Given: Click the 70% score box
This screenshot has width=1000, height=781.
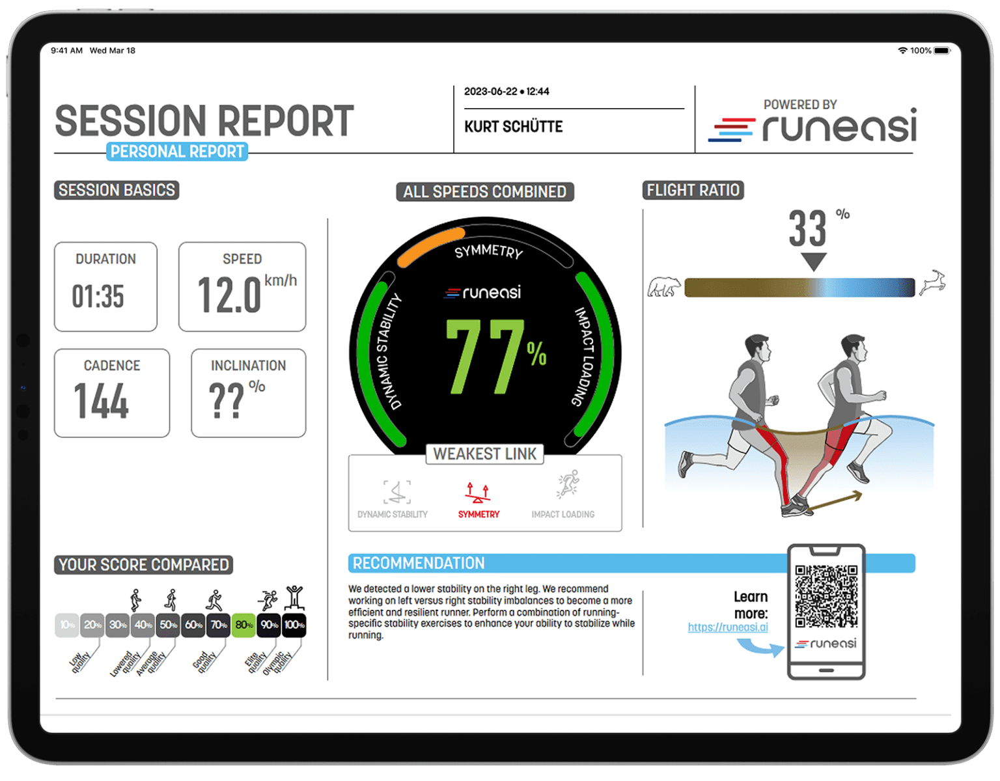Looking at the screenshot, I should [x=219, y=625].
